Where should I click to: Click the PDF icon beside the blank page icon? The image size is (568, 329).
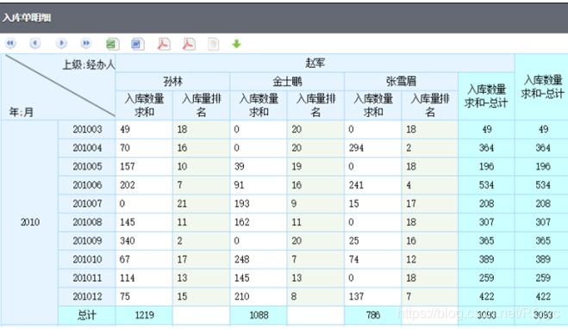pyautogui.click(x=189, y=44)
